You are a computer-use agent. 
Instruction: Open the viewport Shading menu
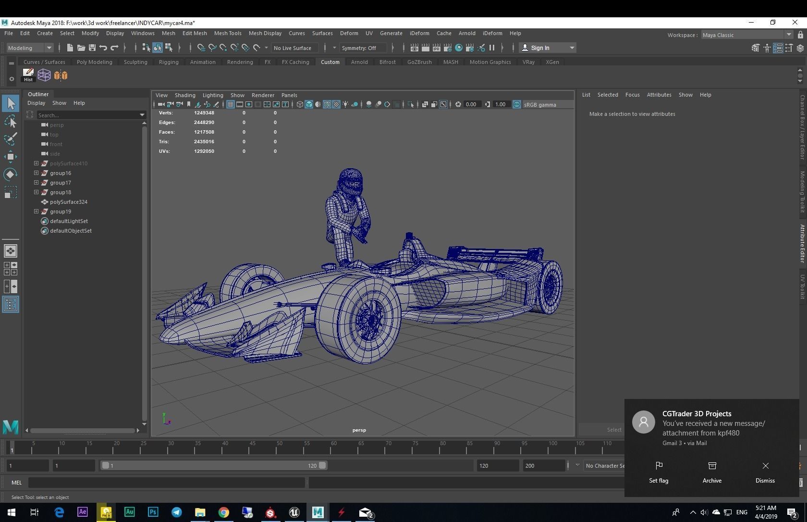(185, 95)
